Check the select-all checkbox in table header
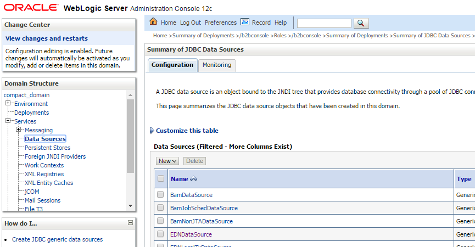The width and height of the screenshot is (475, 247). 161,178
